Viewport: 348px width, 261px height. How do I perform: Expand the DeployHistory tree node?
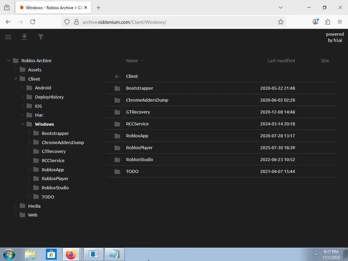[22, 97]
